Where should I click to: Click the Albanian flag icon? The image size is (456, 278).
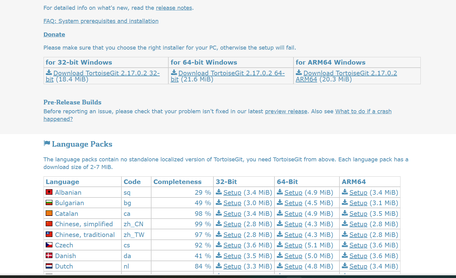click(x=49, y=192)
